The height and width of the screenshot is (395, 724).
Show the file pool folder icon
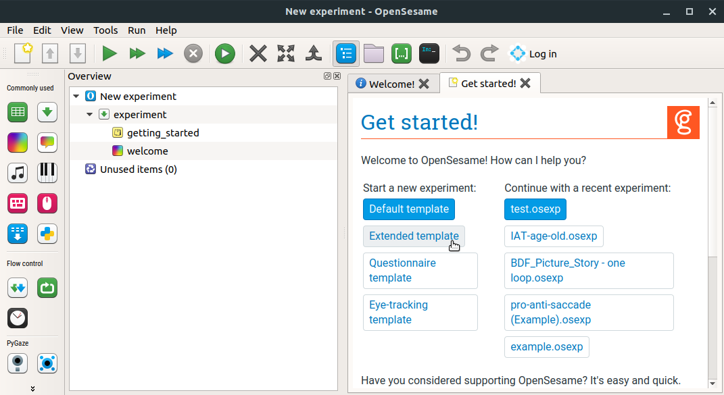[x=374, y=53]
